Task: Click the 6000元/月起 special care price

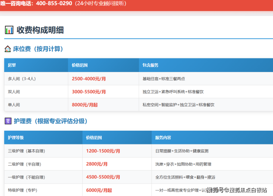Action: [99, 190]
